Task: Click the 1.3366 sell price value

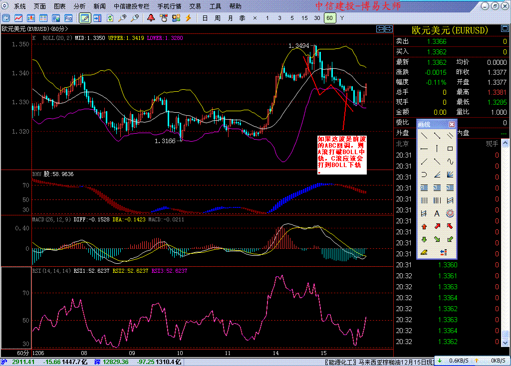Action: pyautogui.click(x=437, y=42)
